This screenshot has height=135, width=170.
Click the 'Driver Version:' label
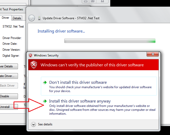pos(11,50)
